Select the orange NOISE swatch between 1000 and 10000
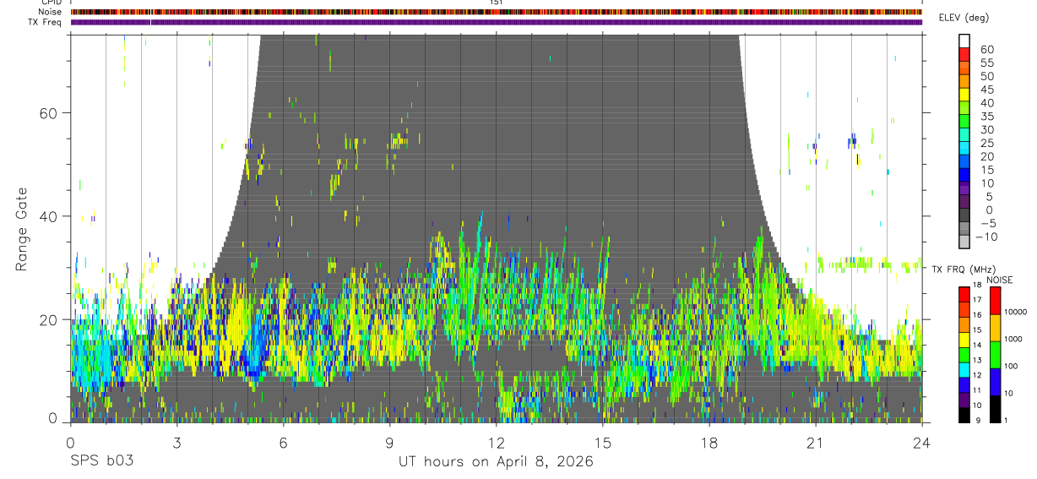Viewport: 1037px width, 479px height. pyautogui.click(x=996, y=328)
